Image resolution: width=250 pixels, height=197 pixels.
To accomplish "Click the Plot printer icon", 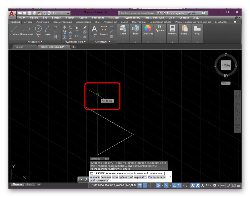I will coord(49,13).
